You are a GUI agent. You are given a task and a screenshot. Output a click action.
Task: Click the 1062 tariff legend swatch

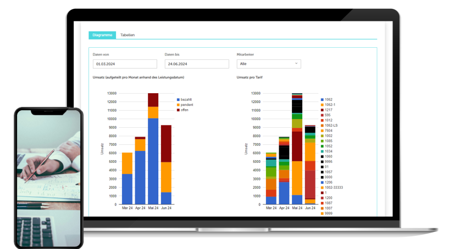point(322,100)
